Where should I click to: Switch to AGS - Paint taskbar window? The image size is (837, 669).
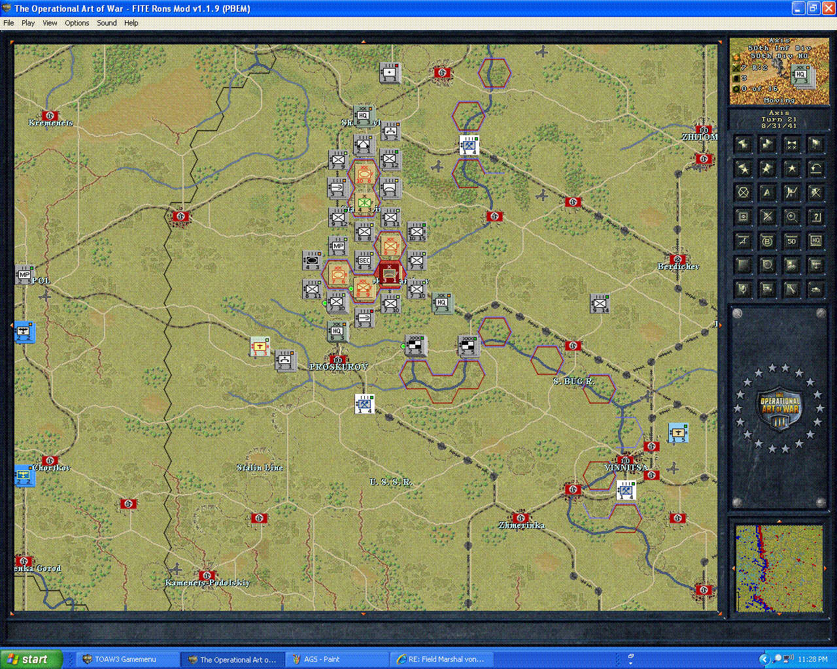click(336, 659)
